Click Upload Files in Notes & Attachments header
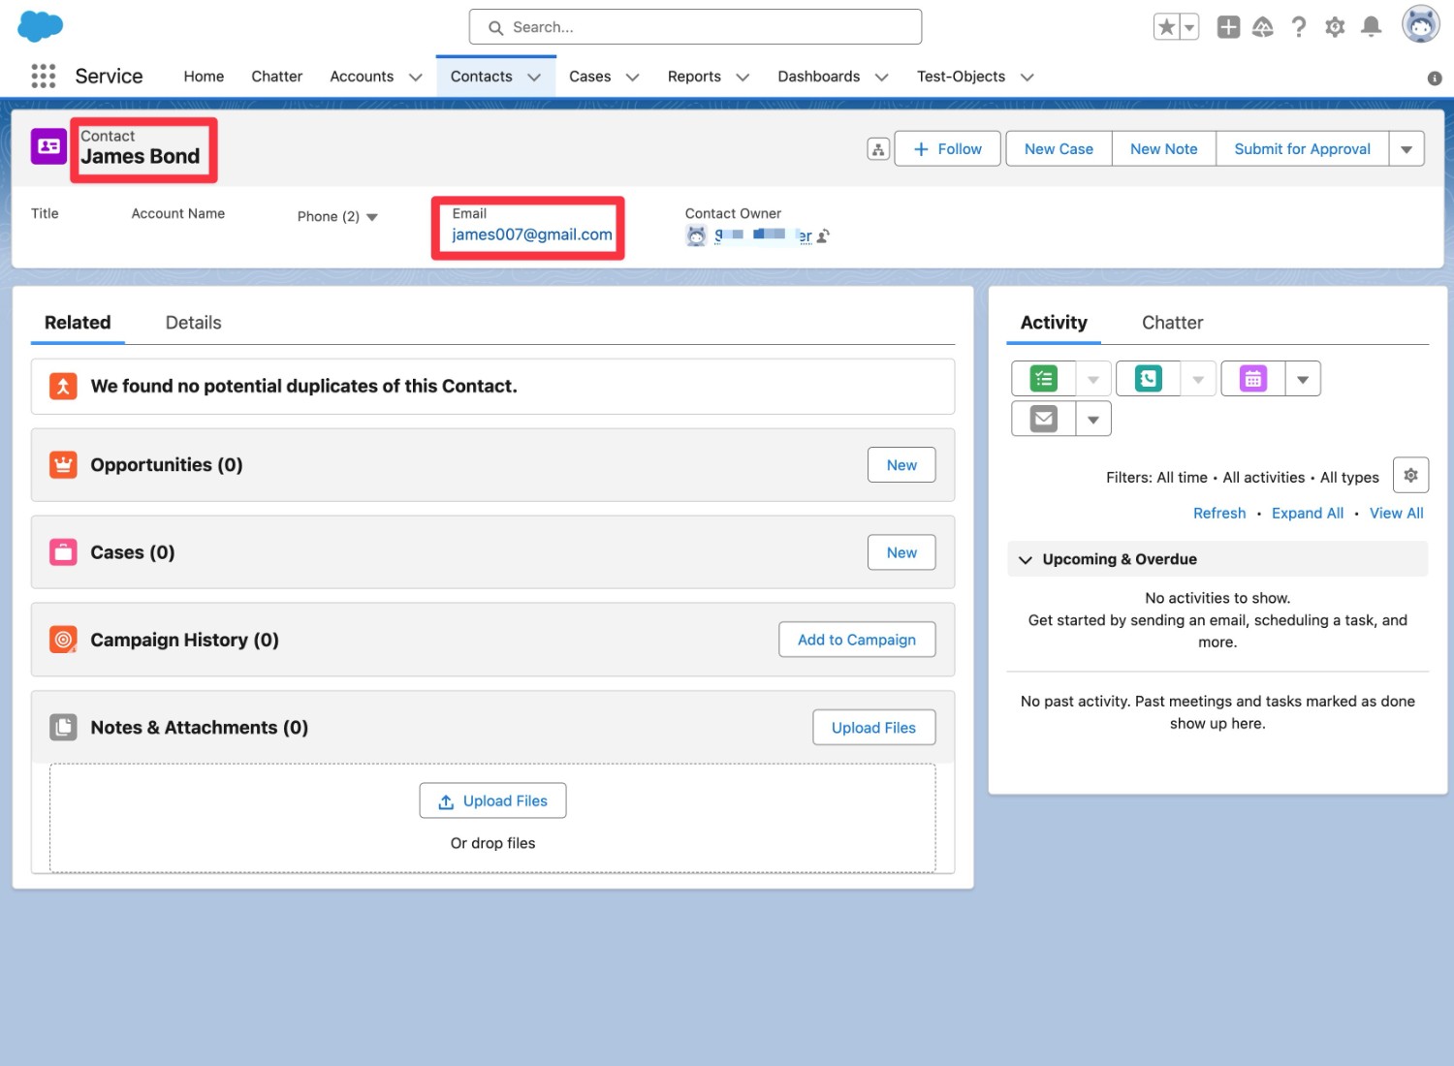This screenshot has width=1454, height=1066. pyautogui.click(x=873, y=728)
